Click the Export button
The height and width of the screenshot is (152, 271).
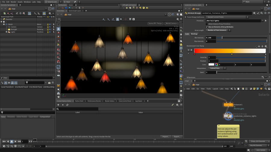[x=177, y=136]
